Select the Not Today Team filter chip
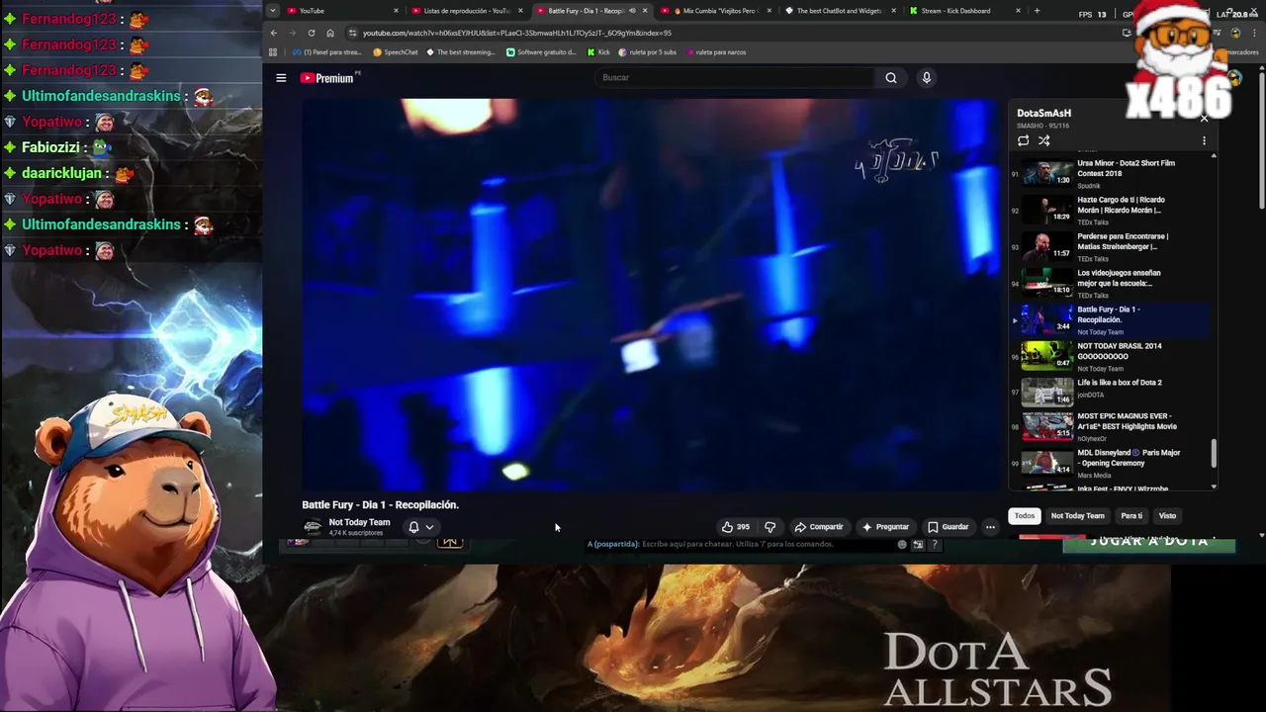The image size is (1266, 712). [x=1077, y=516]
